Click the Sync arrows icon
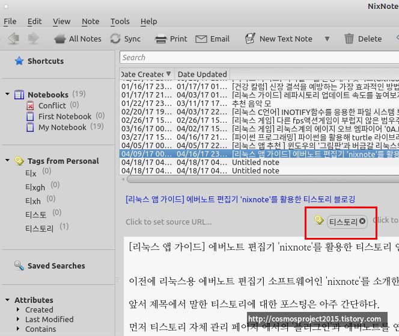Image resolution: width=399 pixels, height=336 pixels. 115,39
